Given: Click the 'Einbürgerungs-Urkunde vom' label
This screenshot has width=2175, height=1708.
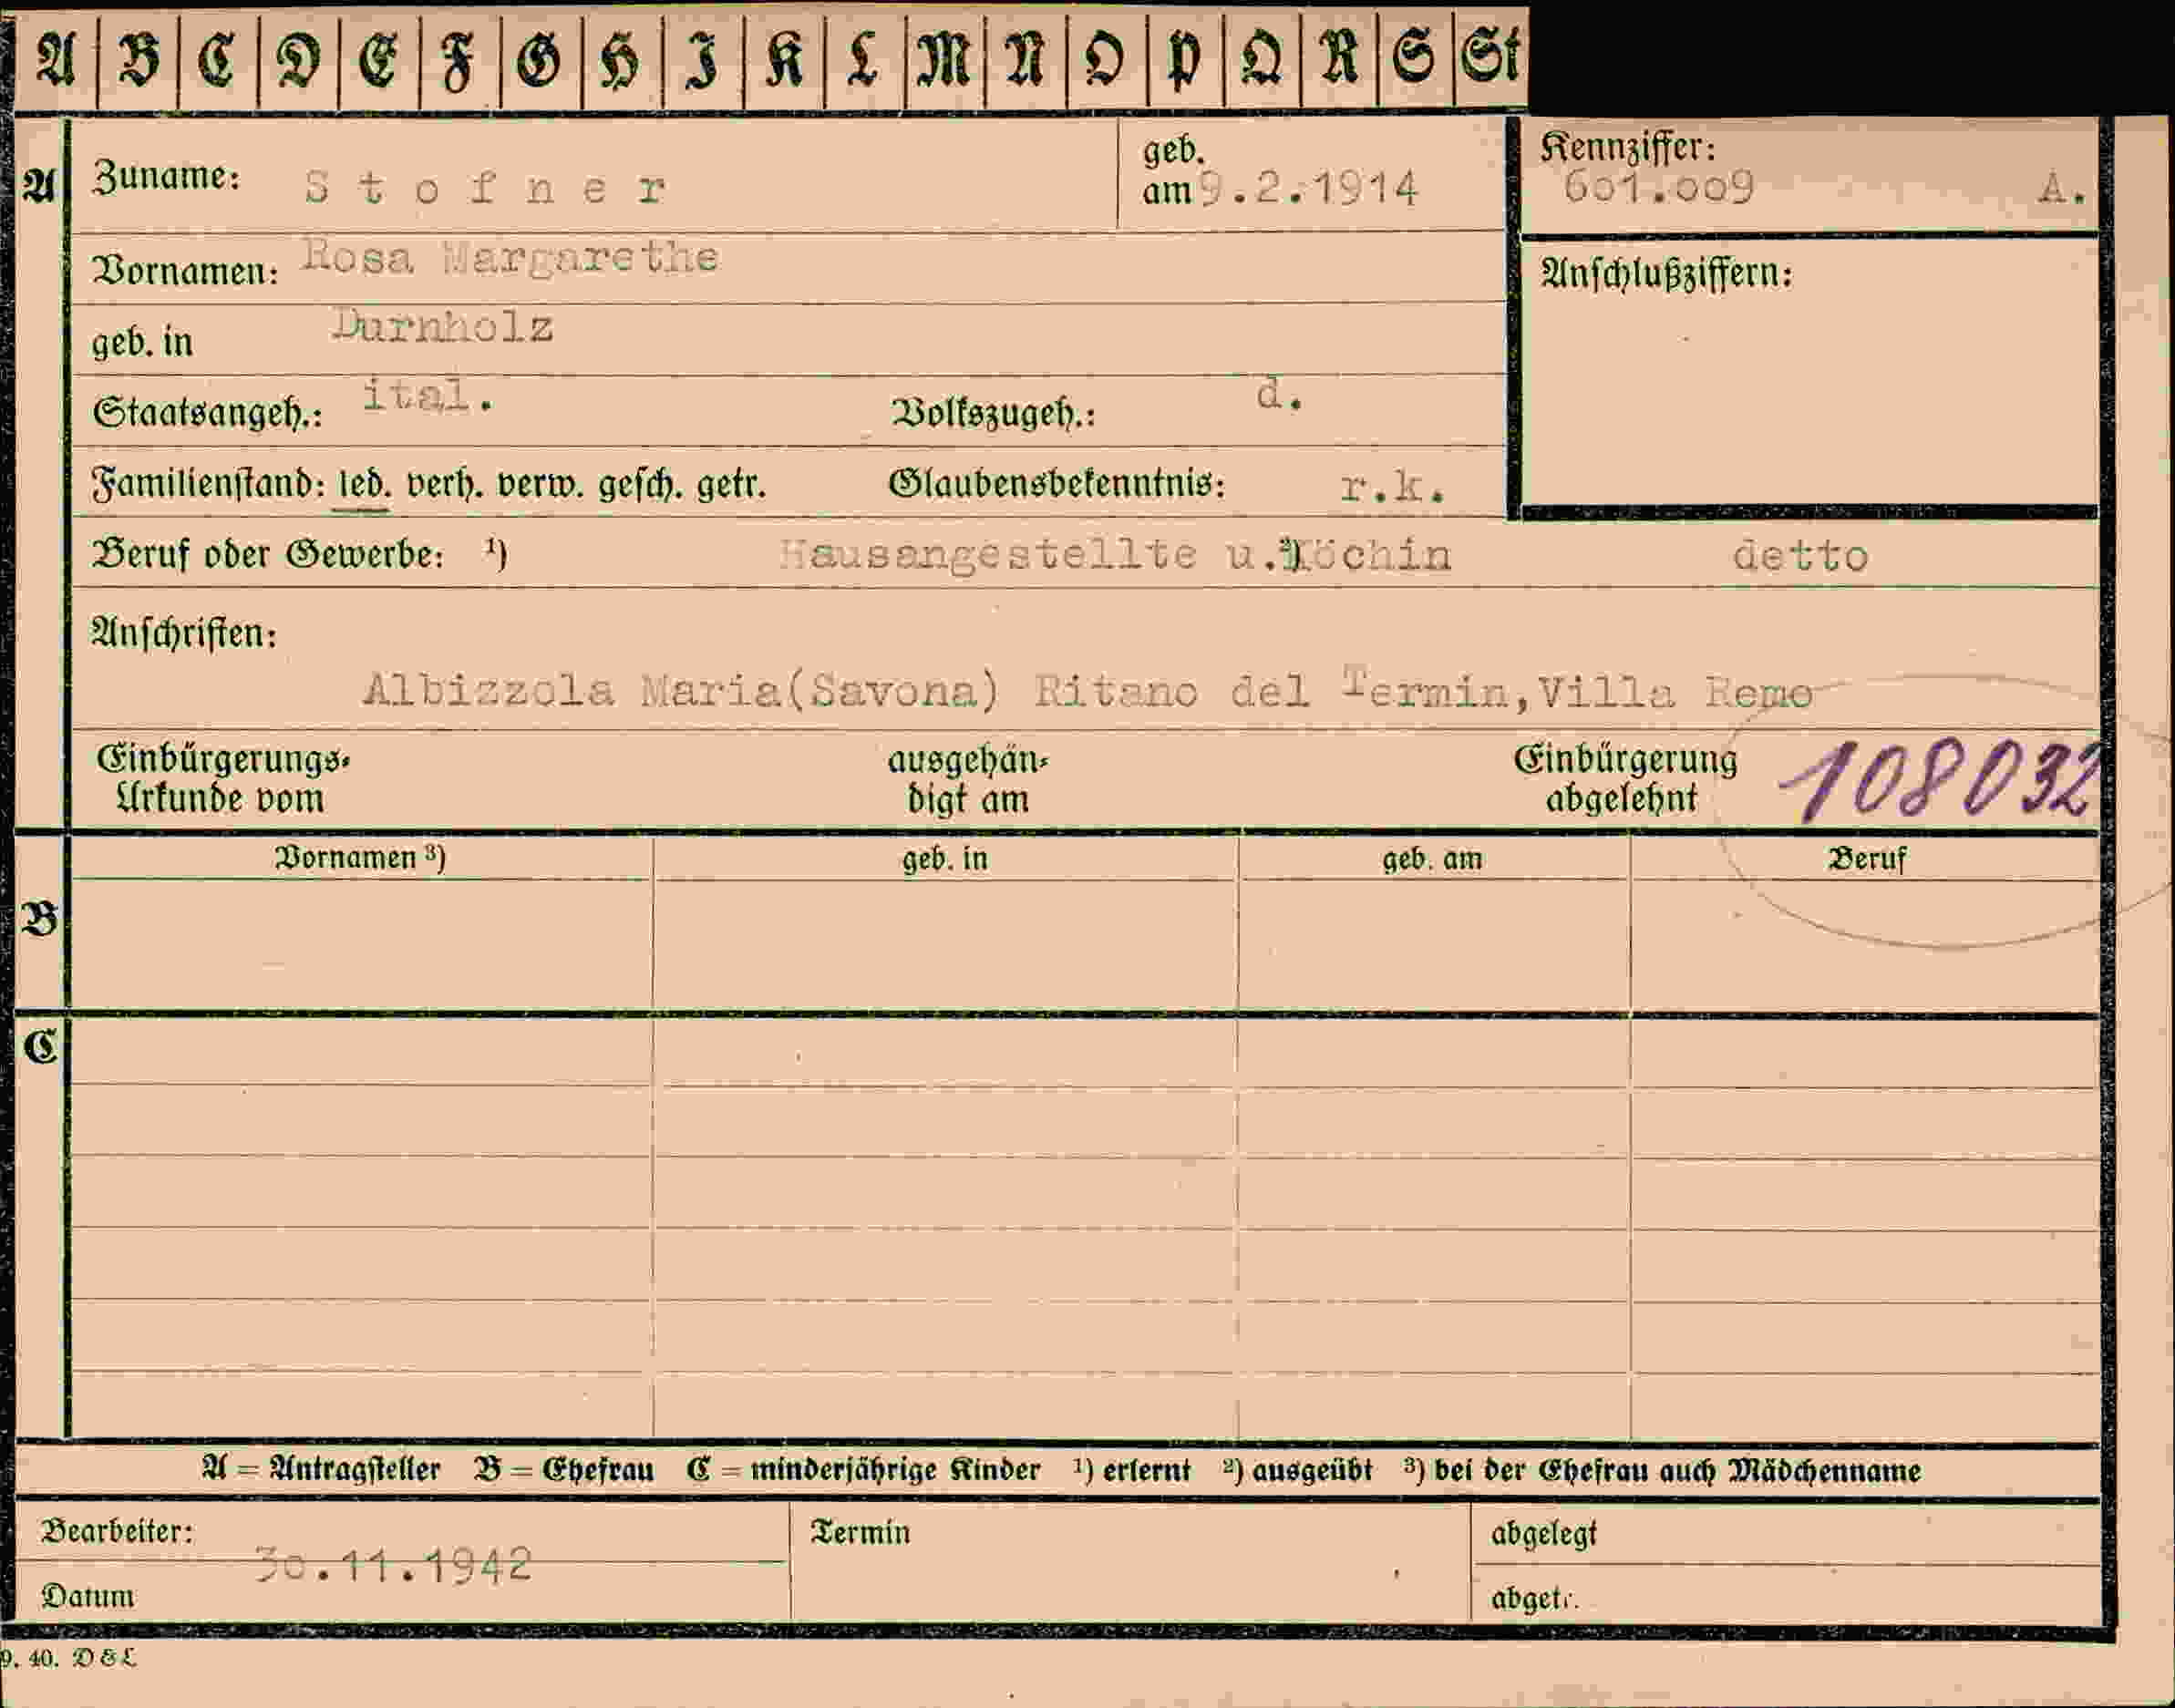Looking at the screenshot, I should click(223, 779).
